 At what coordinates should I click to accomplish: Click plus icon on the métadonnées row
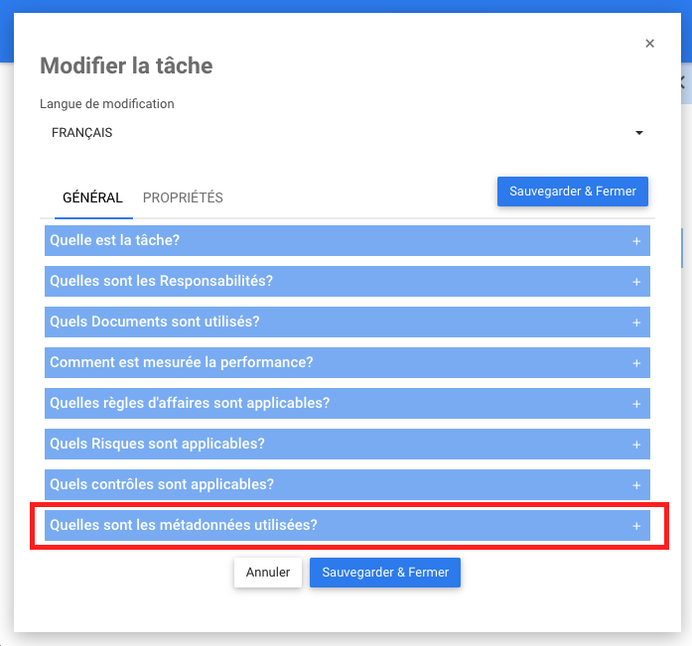pos(636,526)
